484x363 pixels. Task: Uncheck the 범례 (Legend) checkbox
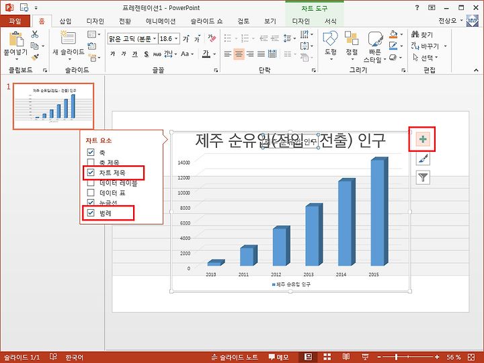pyautogui.click(x=91, y=212)
